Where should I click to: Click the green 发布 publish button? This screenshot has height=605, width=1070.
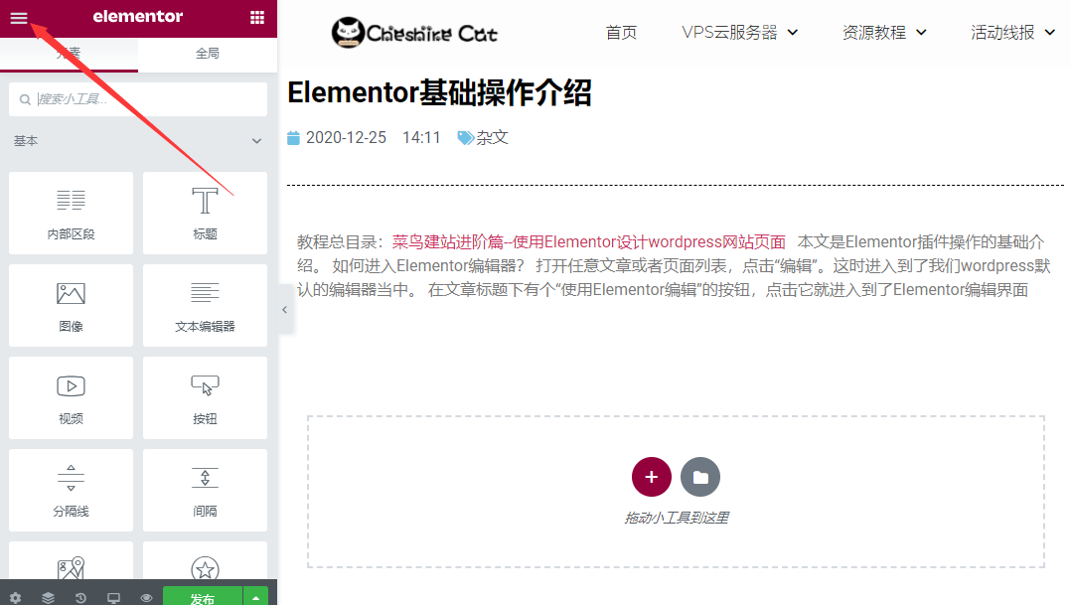(x=202, y=597)
